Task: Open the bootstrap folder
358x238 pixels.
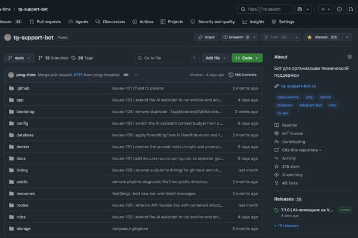Action: 25,112
